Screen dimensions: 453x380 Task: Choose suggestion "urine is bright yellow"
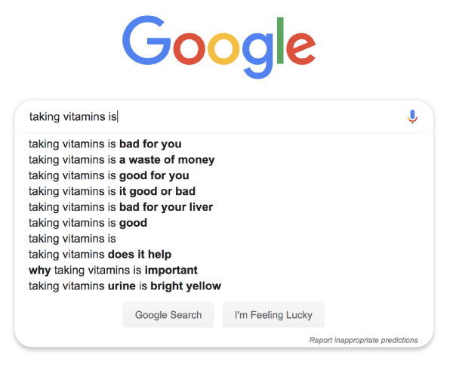click(x=125, y=286)
